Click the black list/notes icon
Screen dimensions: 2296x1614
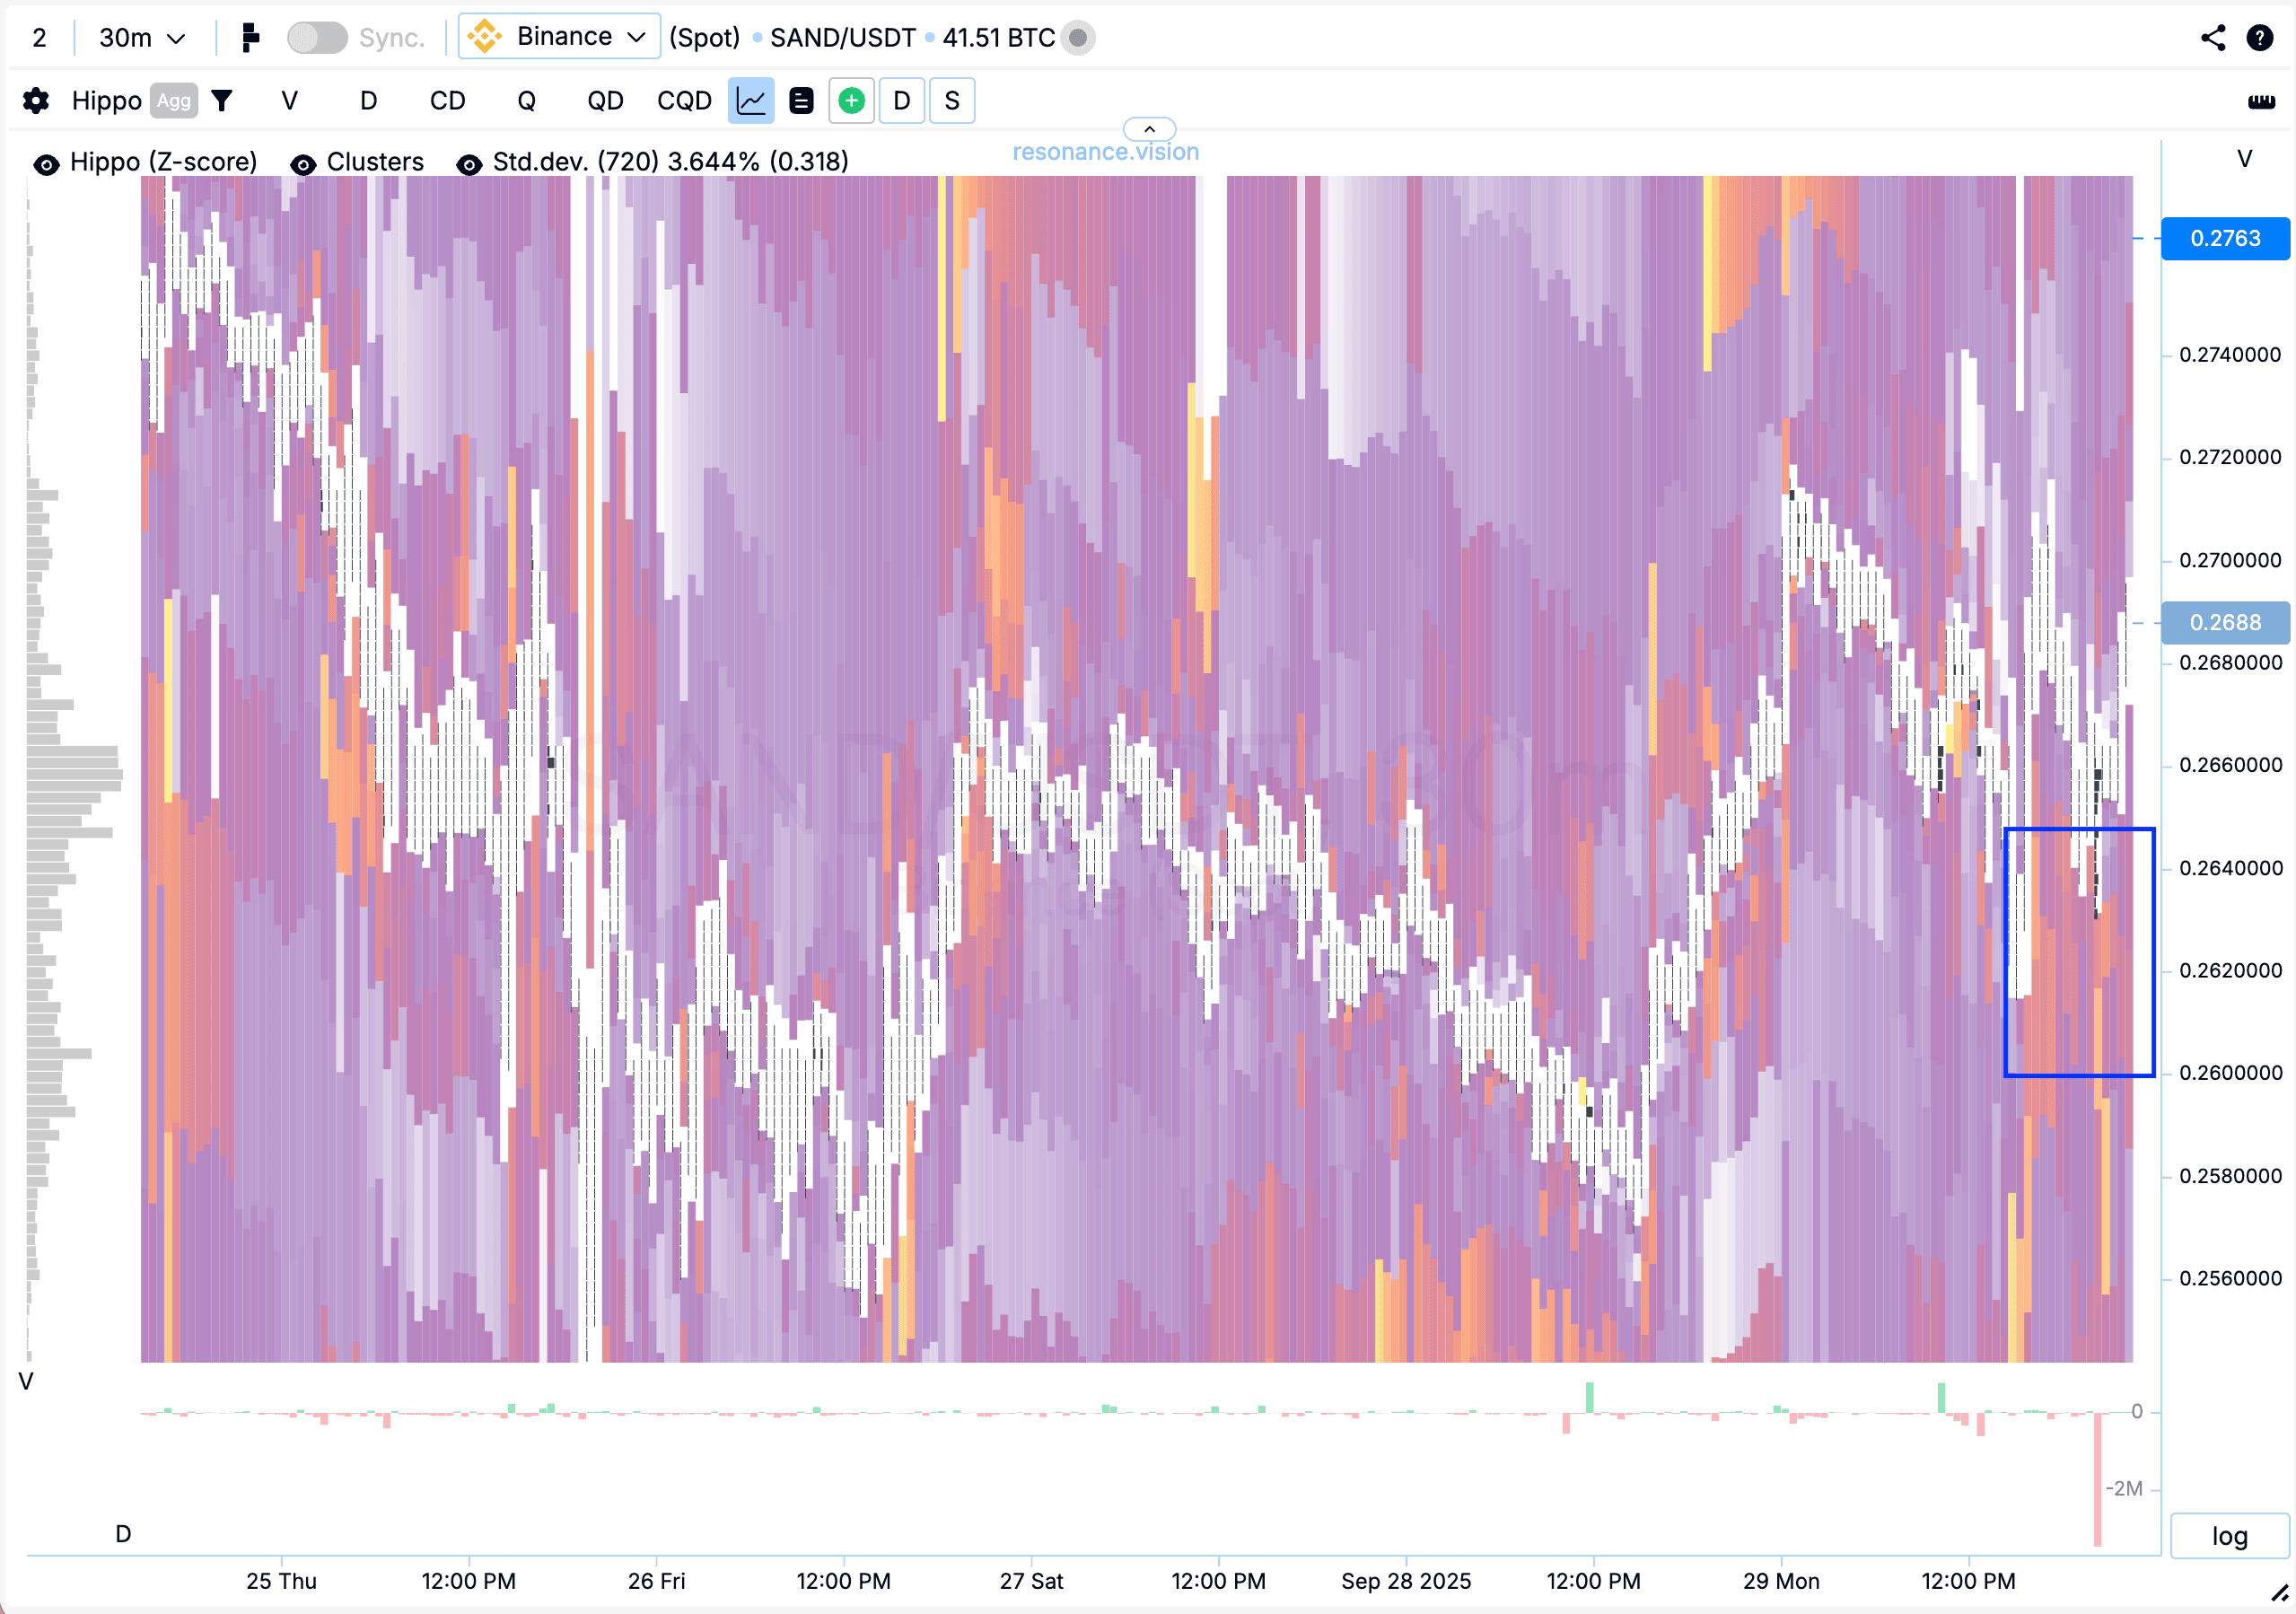[x=801, y=101]
